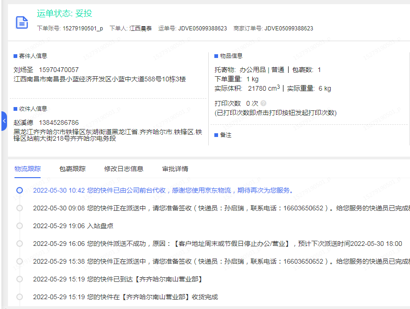410x309 pixels.
Task: Expand the collapsed left sidebar arrow
Action: click(4, 121)
